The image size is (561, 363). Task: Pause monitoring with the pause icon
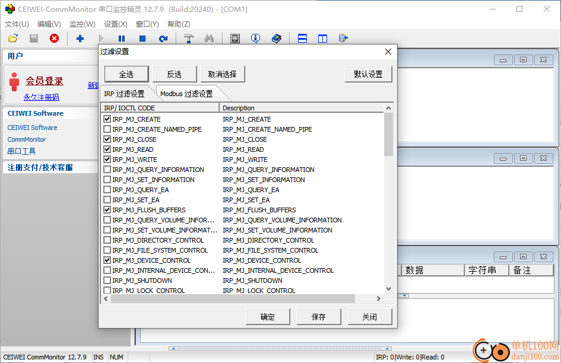pyautogui.click(x=122, y=39)
